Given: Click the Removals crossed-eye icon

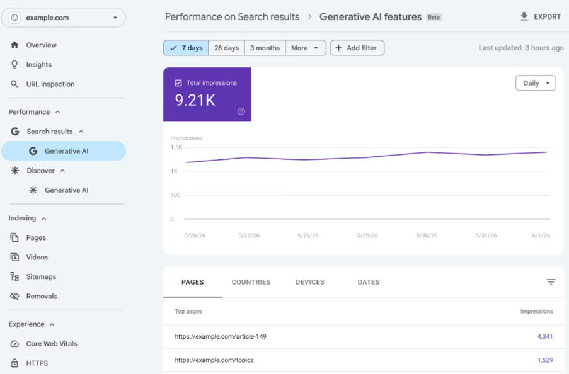Looking at the screenshot, I should click(x=14, y=297).
